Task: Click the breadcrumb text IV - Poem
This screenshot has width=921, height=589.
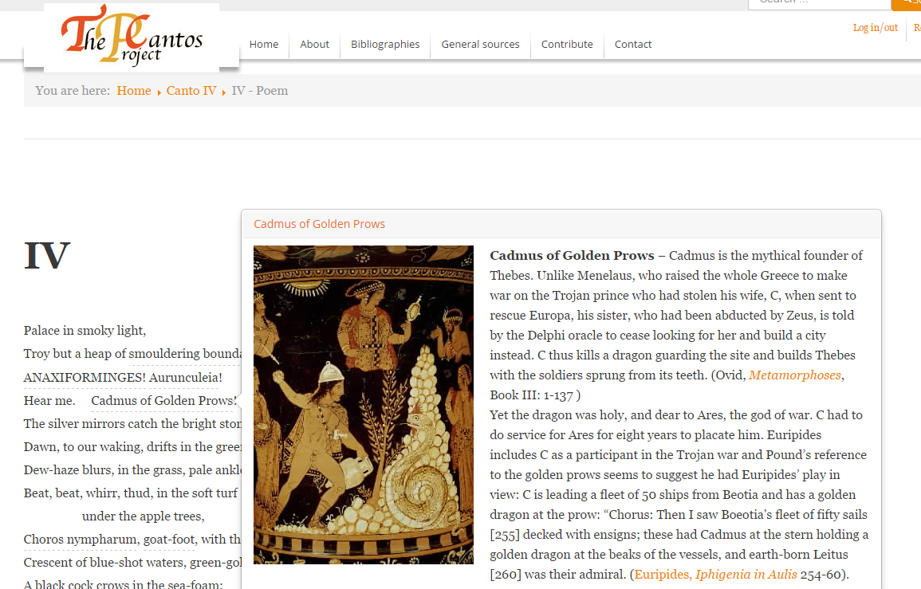Action: point(260,90)
